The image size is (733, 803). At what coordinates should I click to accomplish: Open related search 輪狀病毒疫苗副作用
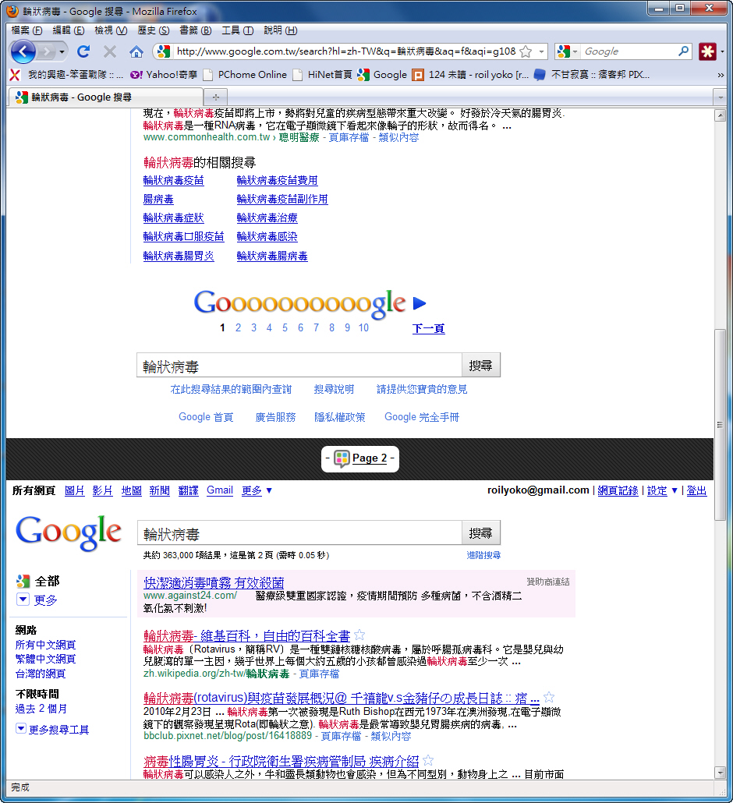point(282,200)
